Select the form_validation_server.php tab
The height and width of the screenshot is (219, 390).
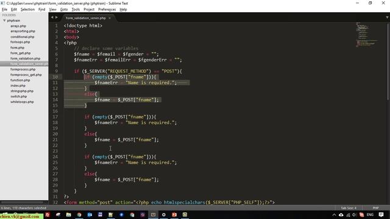click(86, 18)
